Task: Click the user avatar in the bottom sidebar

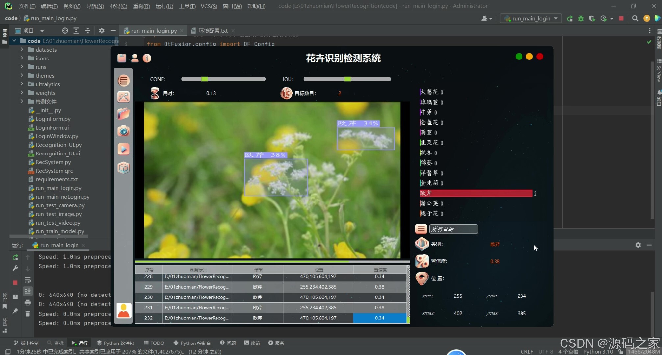Action: [124, 310]
